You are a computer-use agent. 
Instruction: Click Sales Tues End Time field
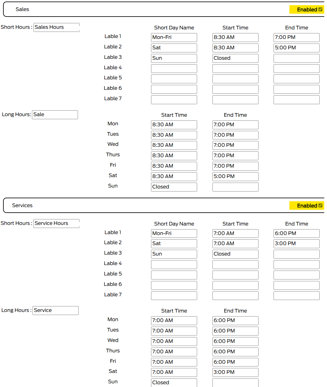(x=236, y=135)
